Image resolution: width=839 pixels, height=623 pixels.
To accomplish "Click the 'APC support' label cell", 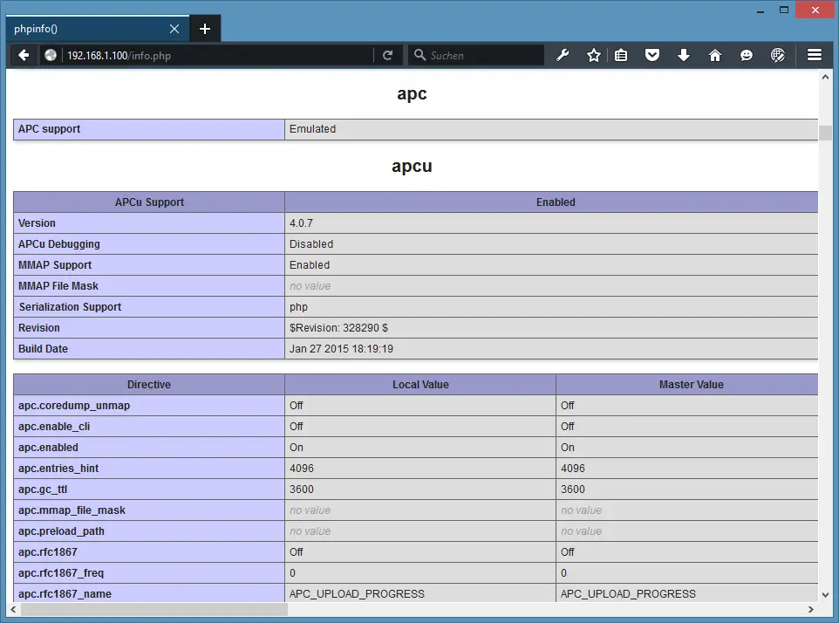I will coord(149,129).
